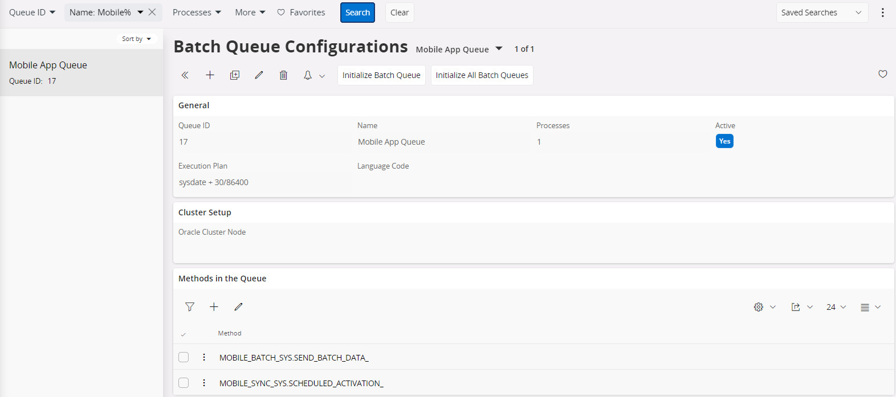The image size is (896, 397).
Task: Click the pencil edit icon in record toolbar
Action: point(259,75)
